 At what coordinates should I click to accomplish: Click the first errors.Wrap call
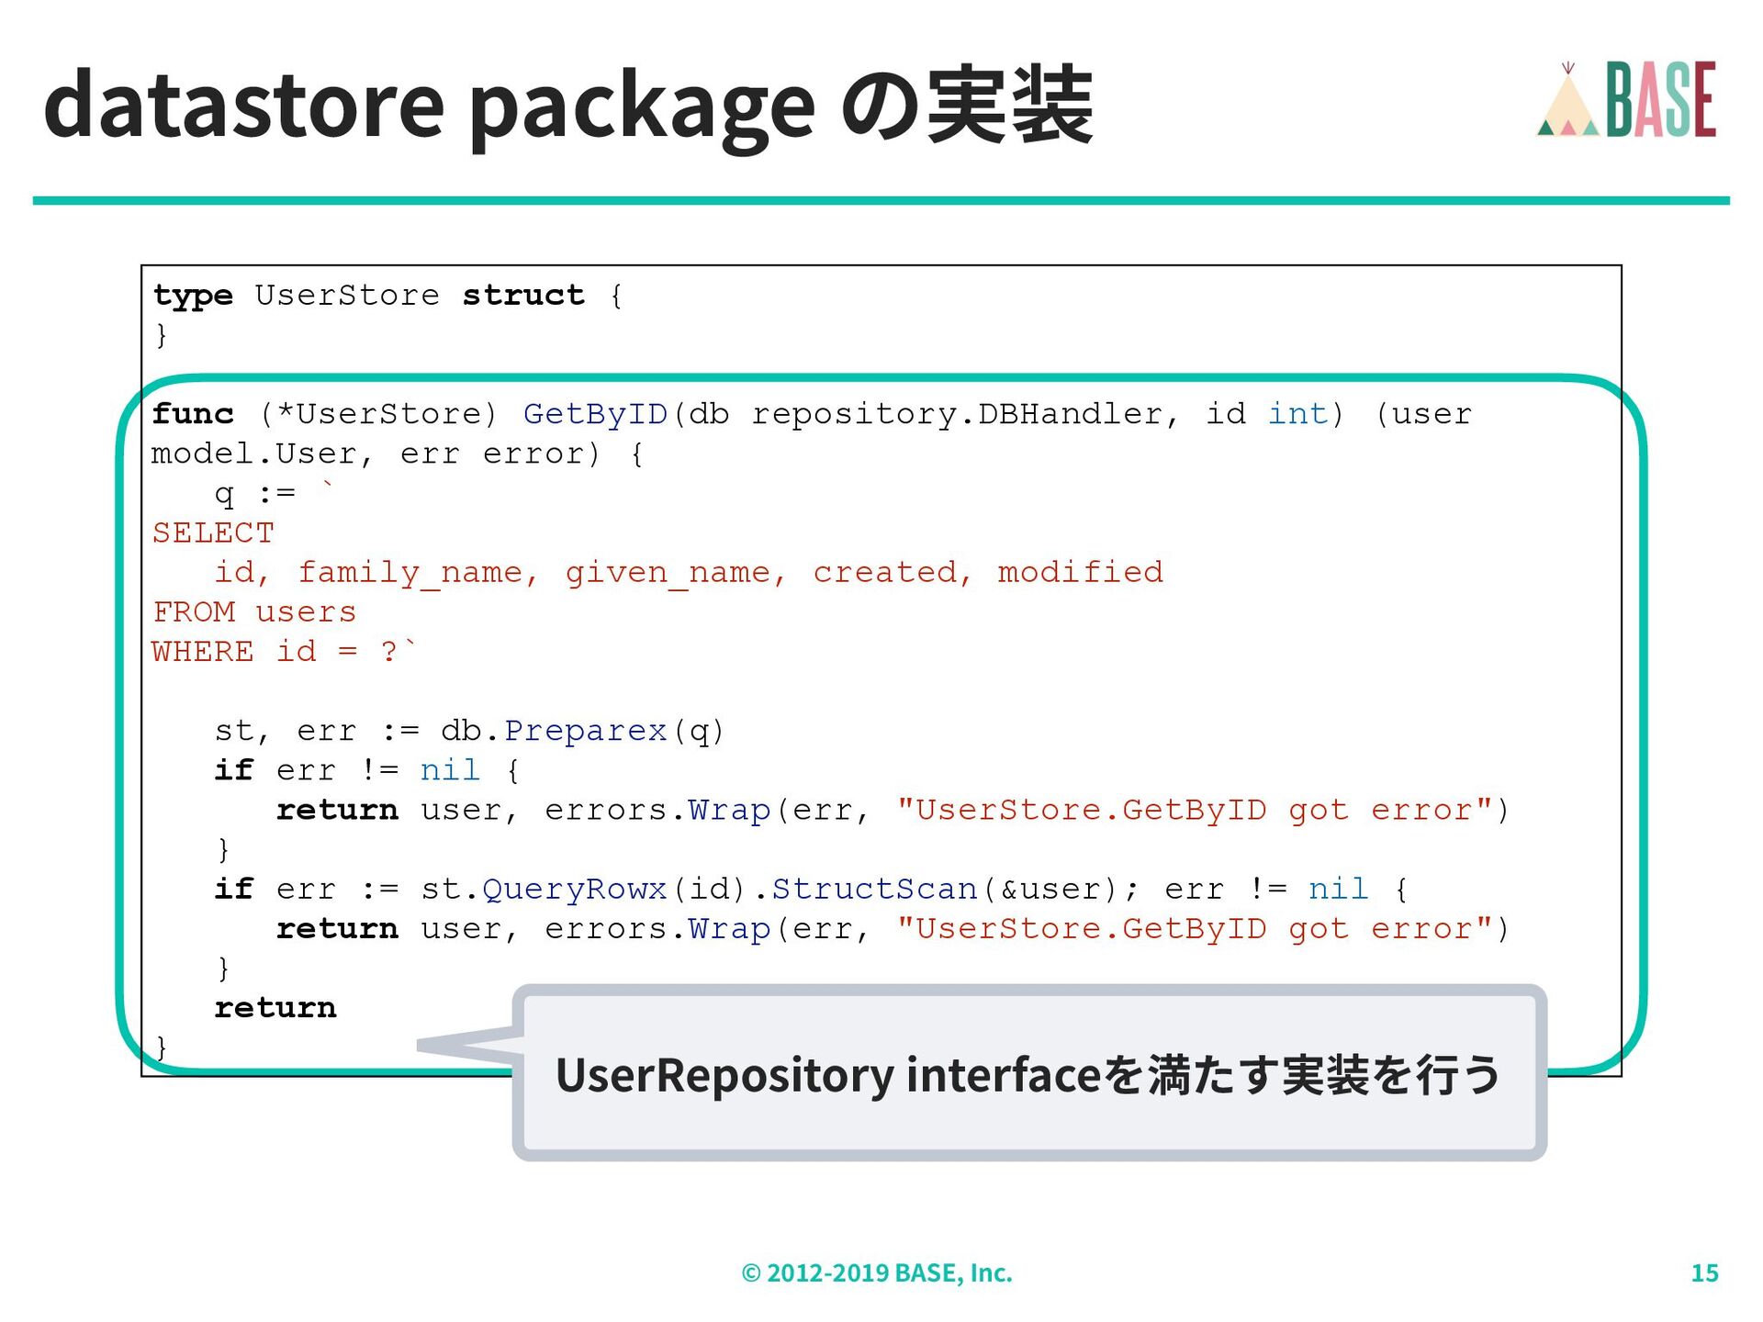coord(657,810)
